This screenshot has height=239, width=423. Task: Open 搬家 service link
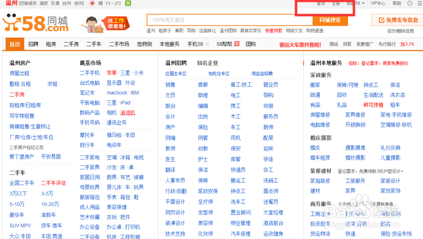315,85
